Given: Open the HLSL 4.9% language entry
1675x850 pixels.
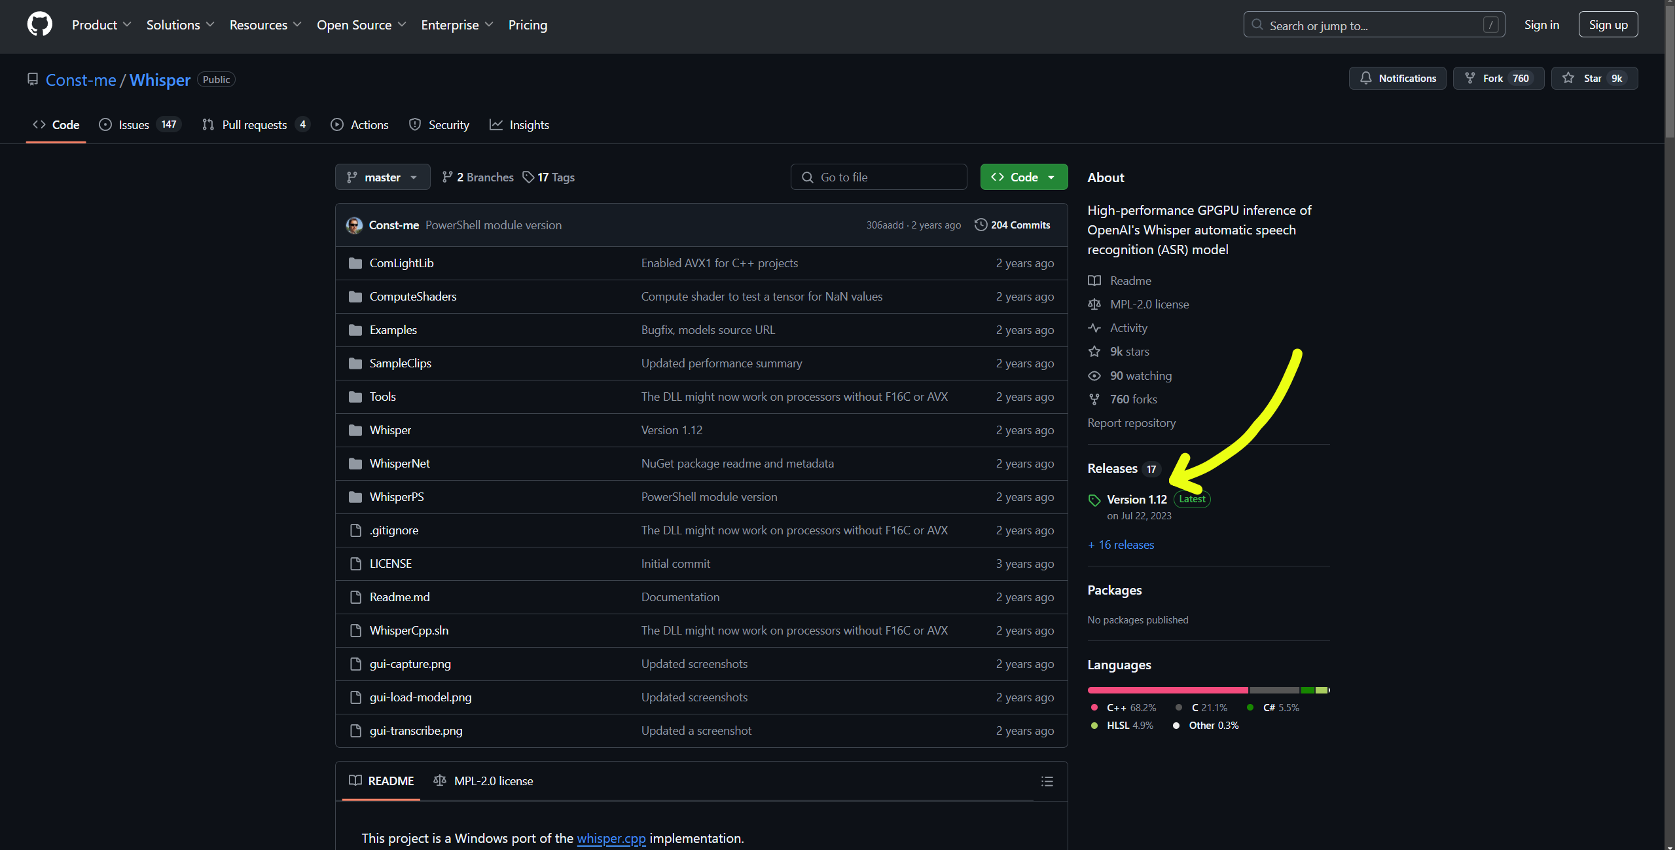Looking at the screenshot, I should (x=1122, y=726).
